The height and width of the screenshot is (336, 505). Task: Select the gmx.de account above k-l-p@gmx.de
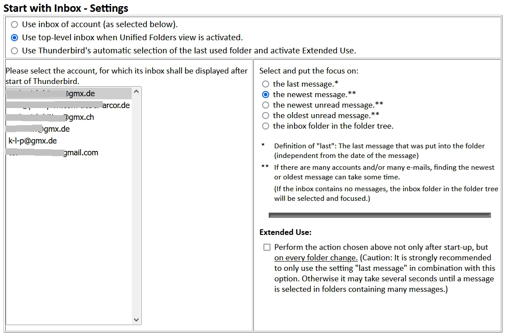[x=69, y=129]
